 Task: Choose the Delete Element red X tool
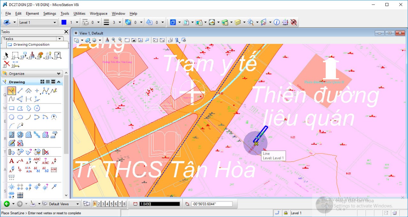6,64
